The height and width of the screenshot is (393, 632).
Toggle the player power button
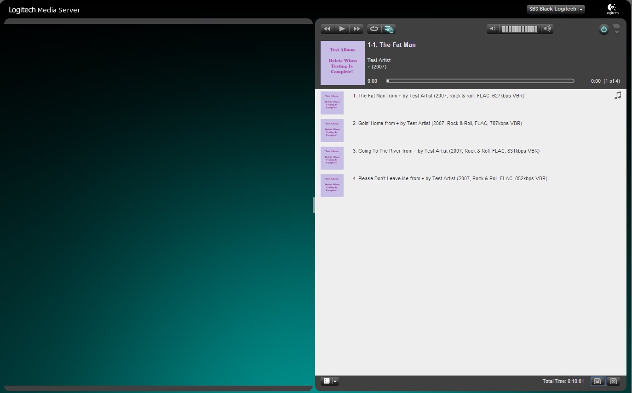(603, 29)
